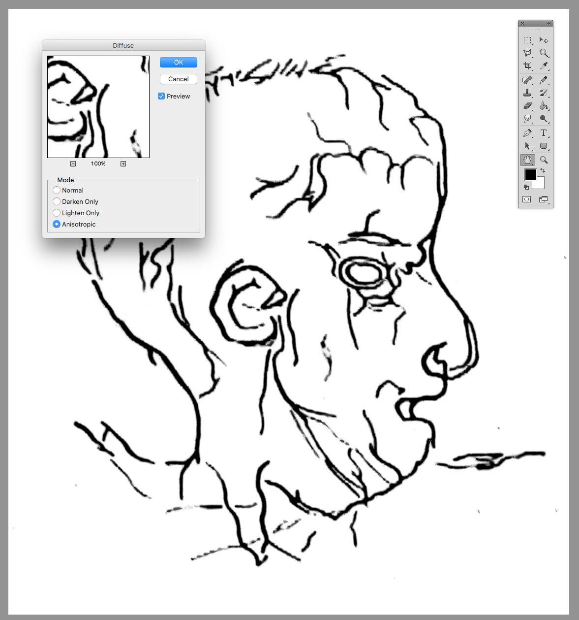Confirm the Diffuse filter with OK
Screen dimensions: 579x620
tap(179, 63)
